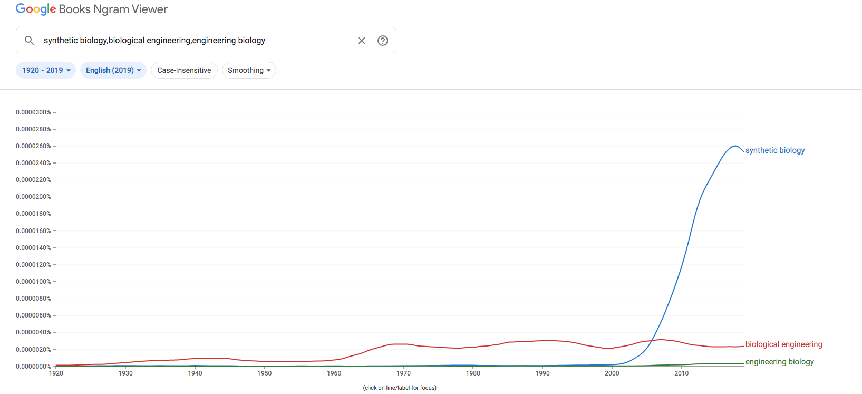Click the 2000 tick on the x-axis
This screenshot has width=862, height=394.
[x=612, y=373]
